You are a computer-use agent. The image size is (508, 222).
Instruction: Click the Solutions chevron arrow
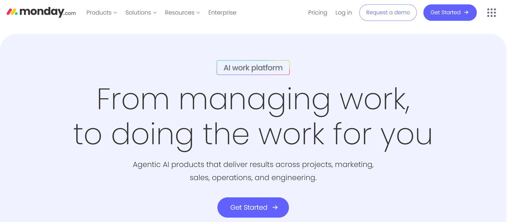point(155,13)
